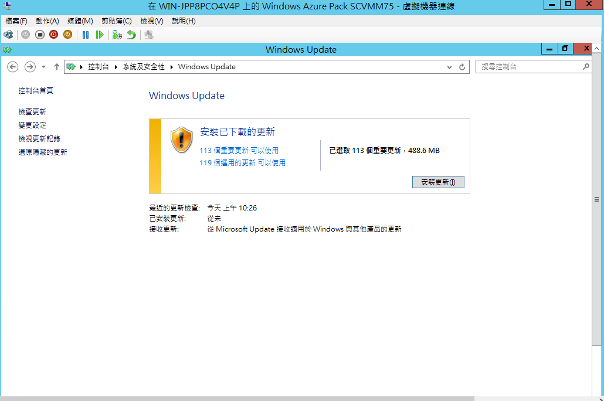Click the warning shield icon
This screenshot has width=604, height=401.
[181, 140]
